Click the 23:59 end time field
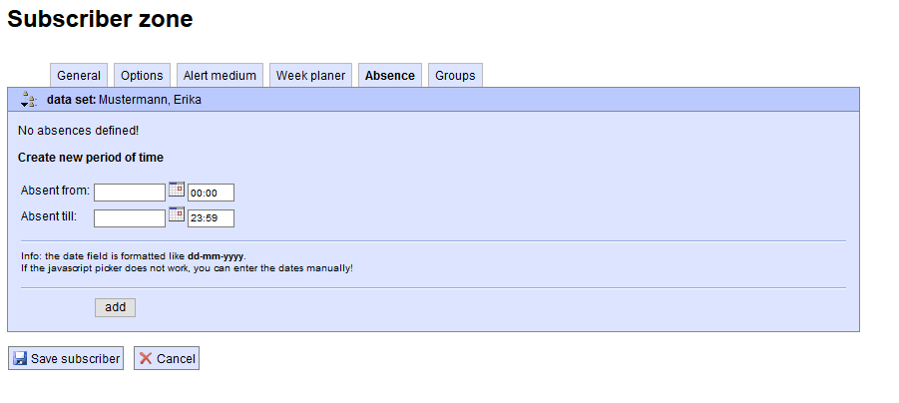The image size is (899, 403). coord(211,217)
